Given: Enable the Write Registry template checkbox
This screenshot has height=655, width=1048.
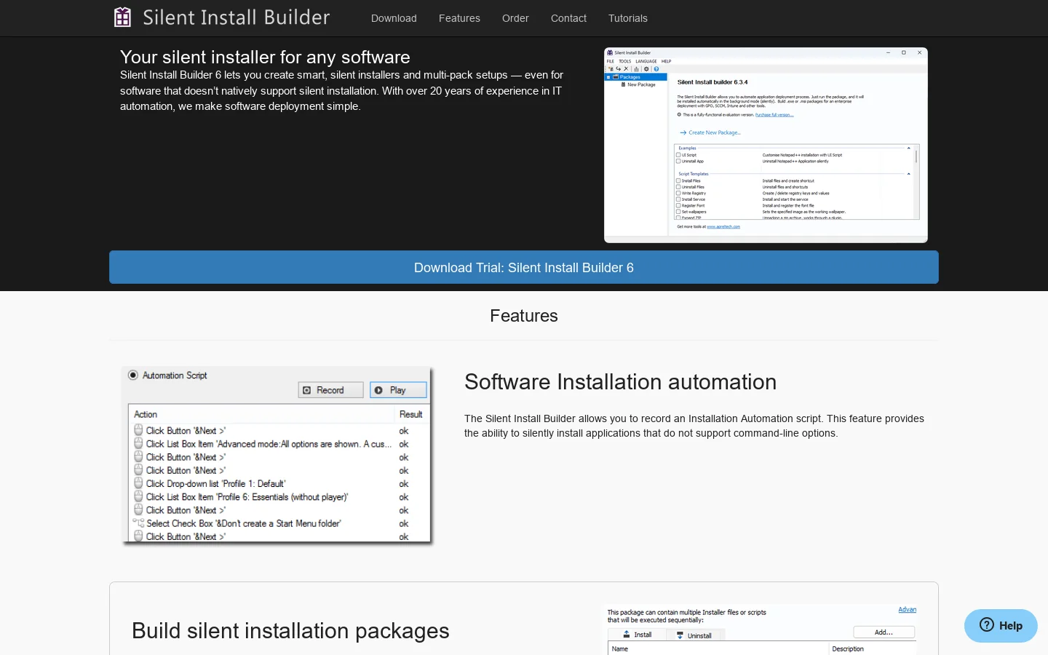Looking at the screenshot, I should pos(678,193).
